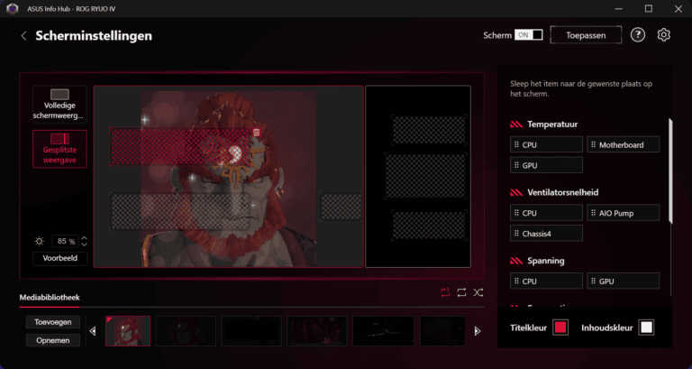Select Volledige schermweergave layout
Viewport: 692px width, 369px height.
click(x=59, y=104)
